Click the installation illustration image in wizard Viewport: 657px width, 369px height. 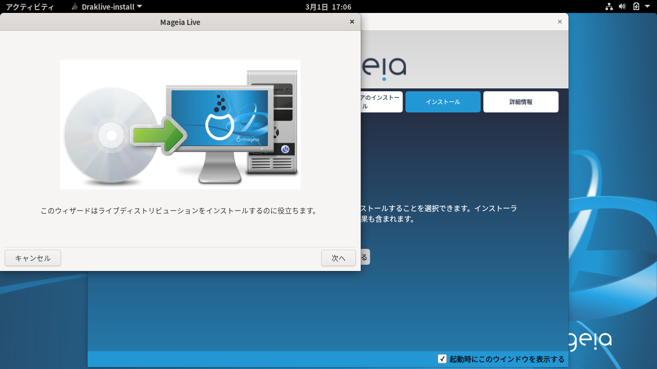pos(180,124)
